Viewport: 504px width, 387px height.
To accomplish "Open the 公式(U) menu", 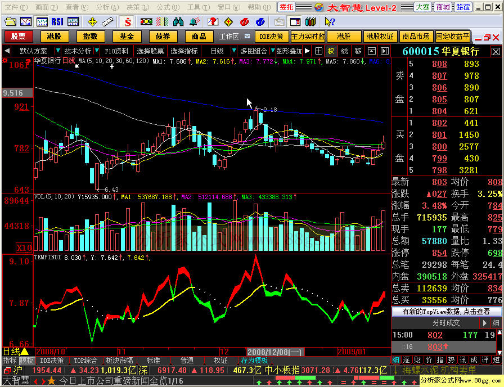I will point(168,7).
